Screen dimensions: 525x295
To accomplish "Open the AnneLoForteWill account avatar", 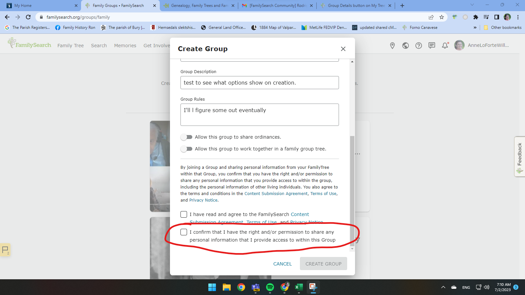I will click(459, 45).
